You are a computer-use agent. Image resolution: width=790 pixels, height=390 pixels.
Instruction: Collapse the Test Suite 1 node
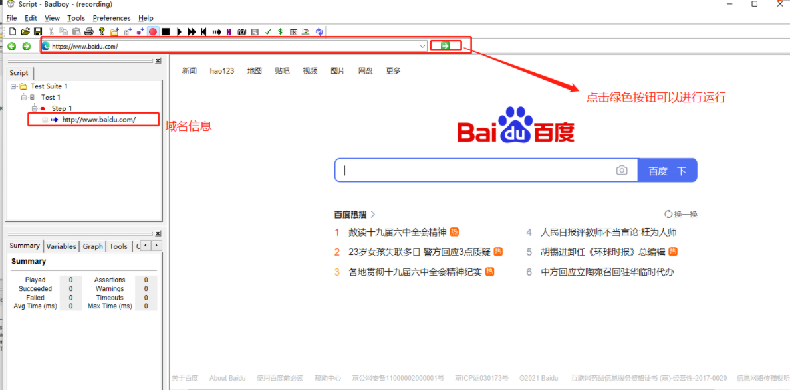13,86
